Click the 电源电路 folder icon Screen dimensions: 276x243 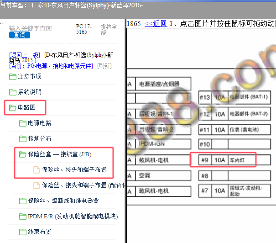[23, 123]
